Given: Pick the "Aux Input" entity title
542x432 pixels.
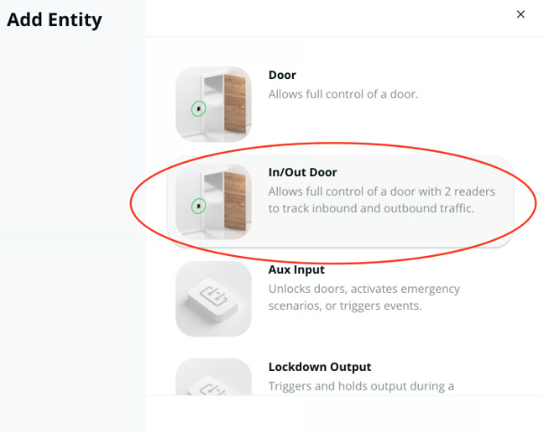Looking at the screenshot, I should [297, 269].
